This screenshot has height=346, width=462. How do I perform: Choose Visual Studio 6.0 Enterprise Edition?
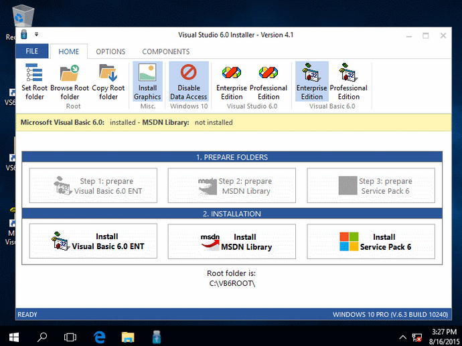tap(232, 81)
